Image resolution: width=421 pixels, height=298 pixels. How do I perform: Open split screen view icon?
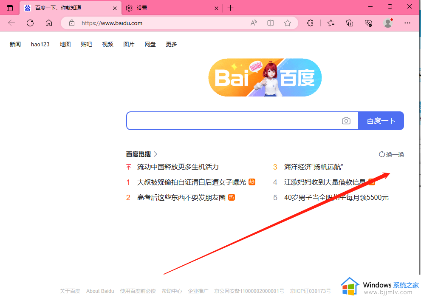(x=271, y=23)
